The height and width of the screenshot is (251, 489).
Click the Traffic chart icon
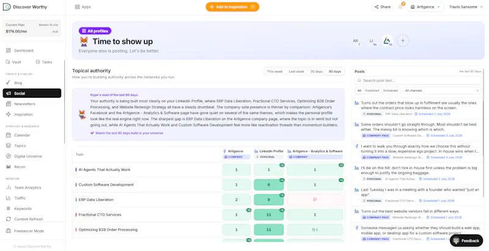9,198
